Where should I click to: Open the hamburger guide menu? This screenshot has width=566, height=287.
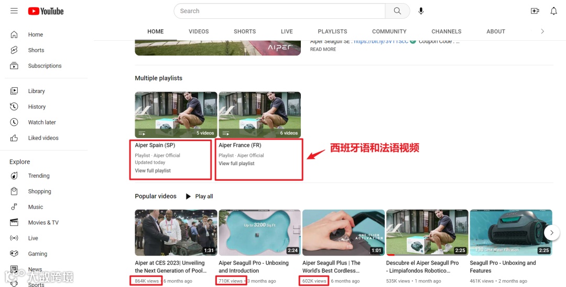14,11
